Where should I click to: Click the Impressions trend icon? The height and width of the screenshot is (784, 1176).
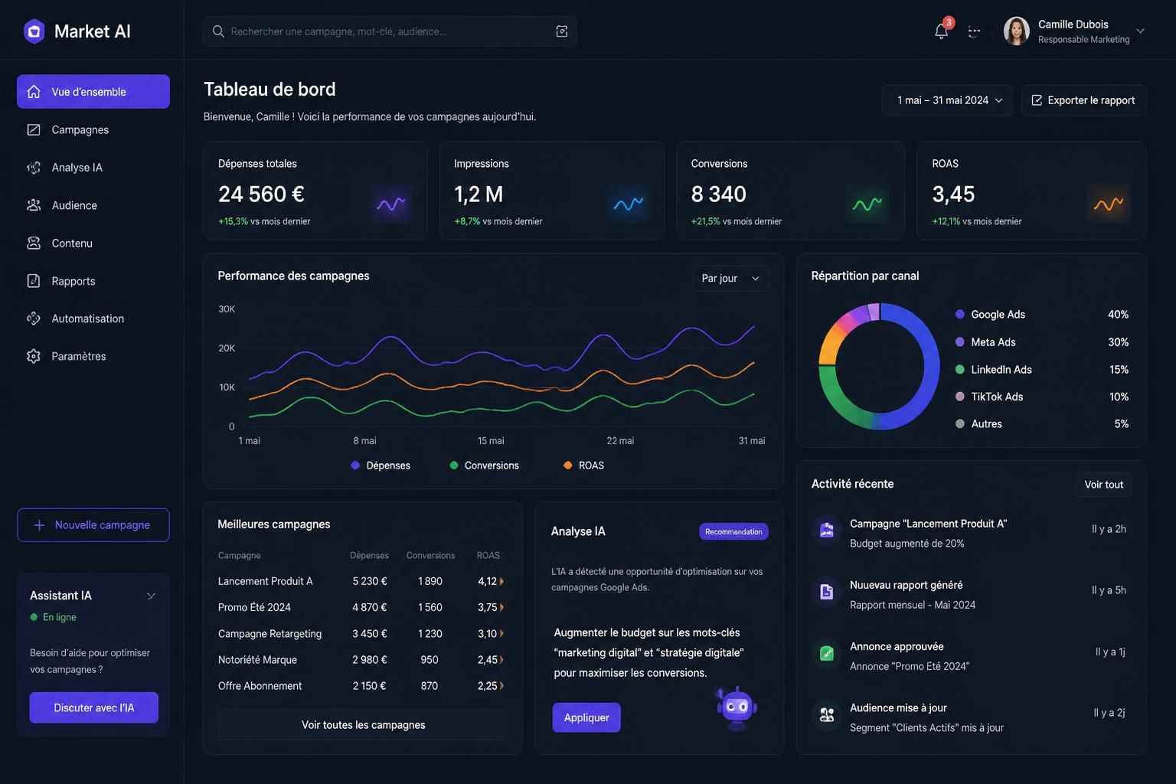coord(628,204)
